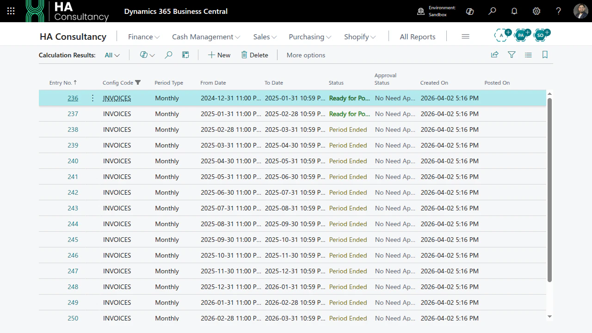Click the 'PA' team member hexagon badge

click(522, 35)
